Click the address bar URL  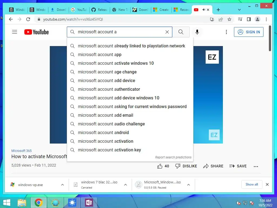click(73, 19)
